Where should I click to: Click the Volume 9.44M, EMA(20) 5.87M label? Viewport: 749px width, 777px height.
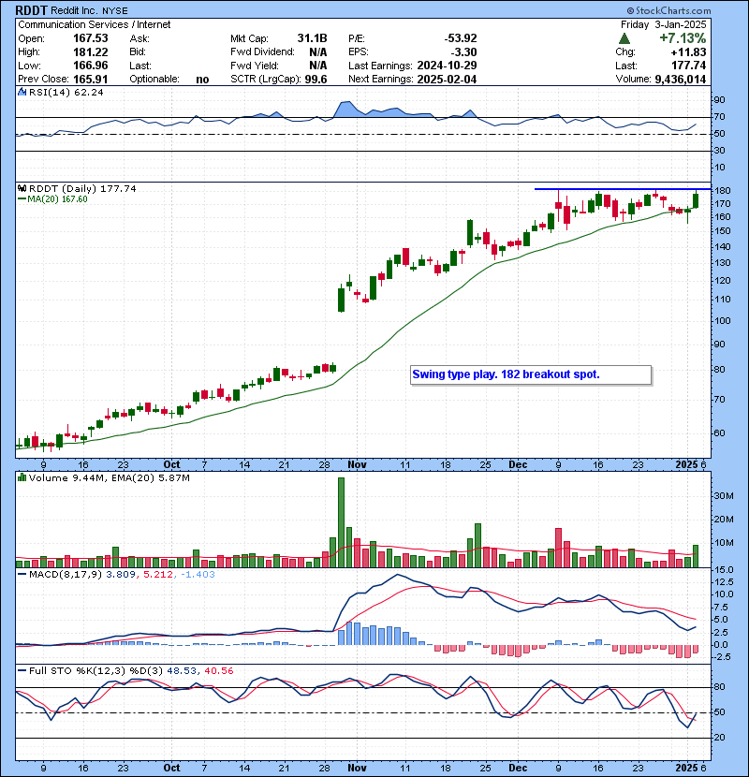109,477
